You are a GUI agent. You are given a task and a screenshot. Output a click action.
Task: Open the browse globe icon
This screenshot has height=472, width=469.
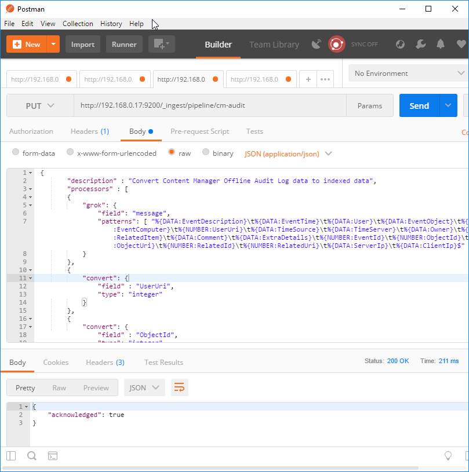400,44
